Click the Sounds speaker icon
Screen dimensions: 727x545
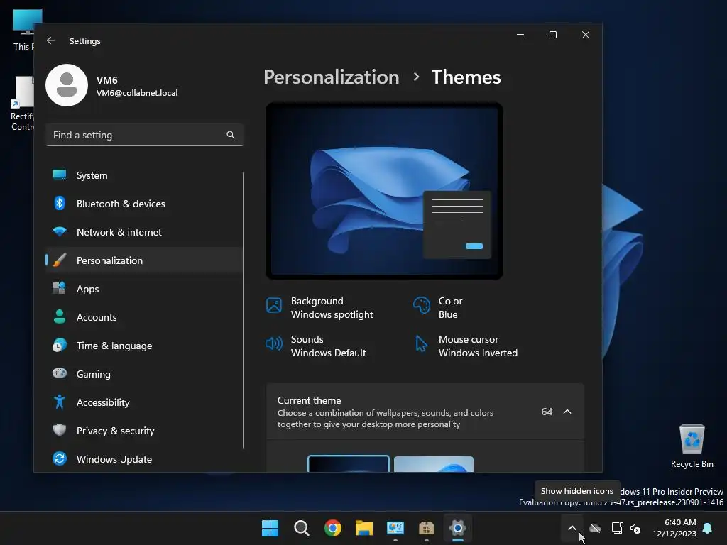pos(274,343)
